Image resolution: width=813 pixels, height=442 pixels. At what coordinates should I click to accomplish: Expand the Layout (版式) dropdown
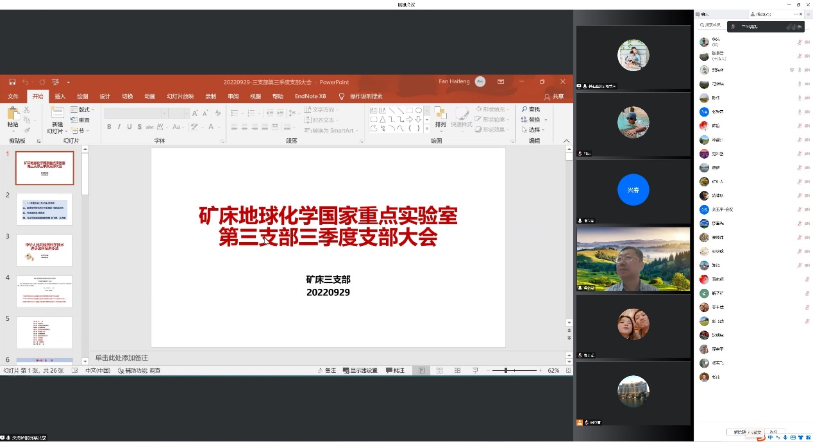pos(83,110)
